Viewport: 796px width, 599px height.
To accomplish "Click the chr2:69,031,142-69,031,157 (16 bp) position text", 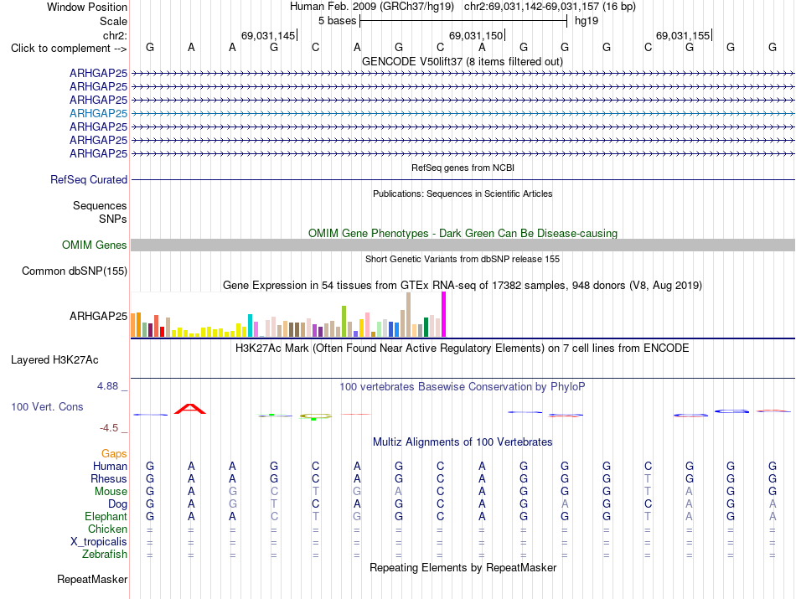I will coord(550,7).
